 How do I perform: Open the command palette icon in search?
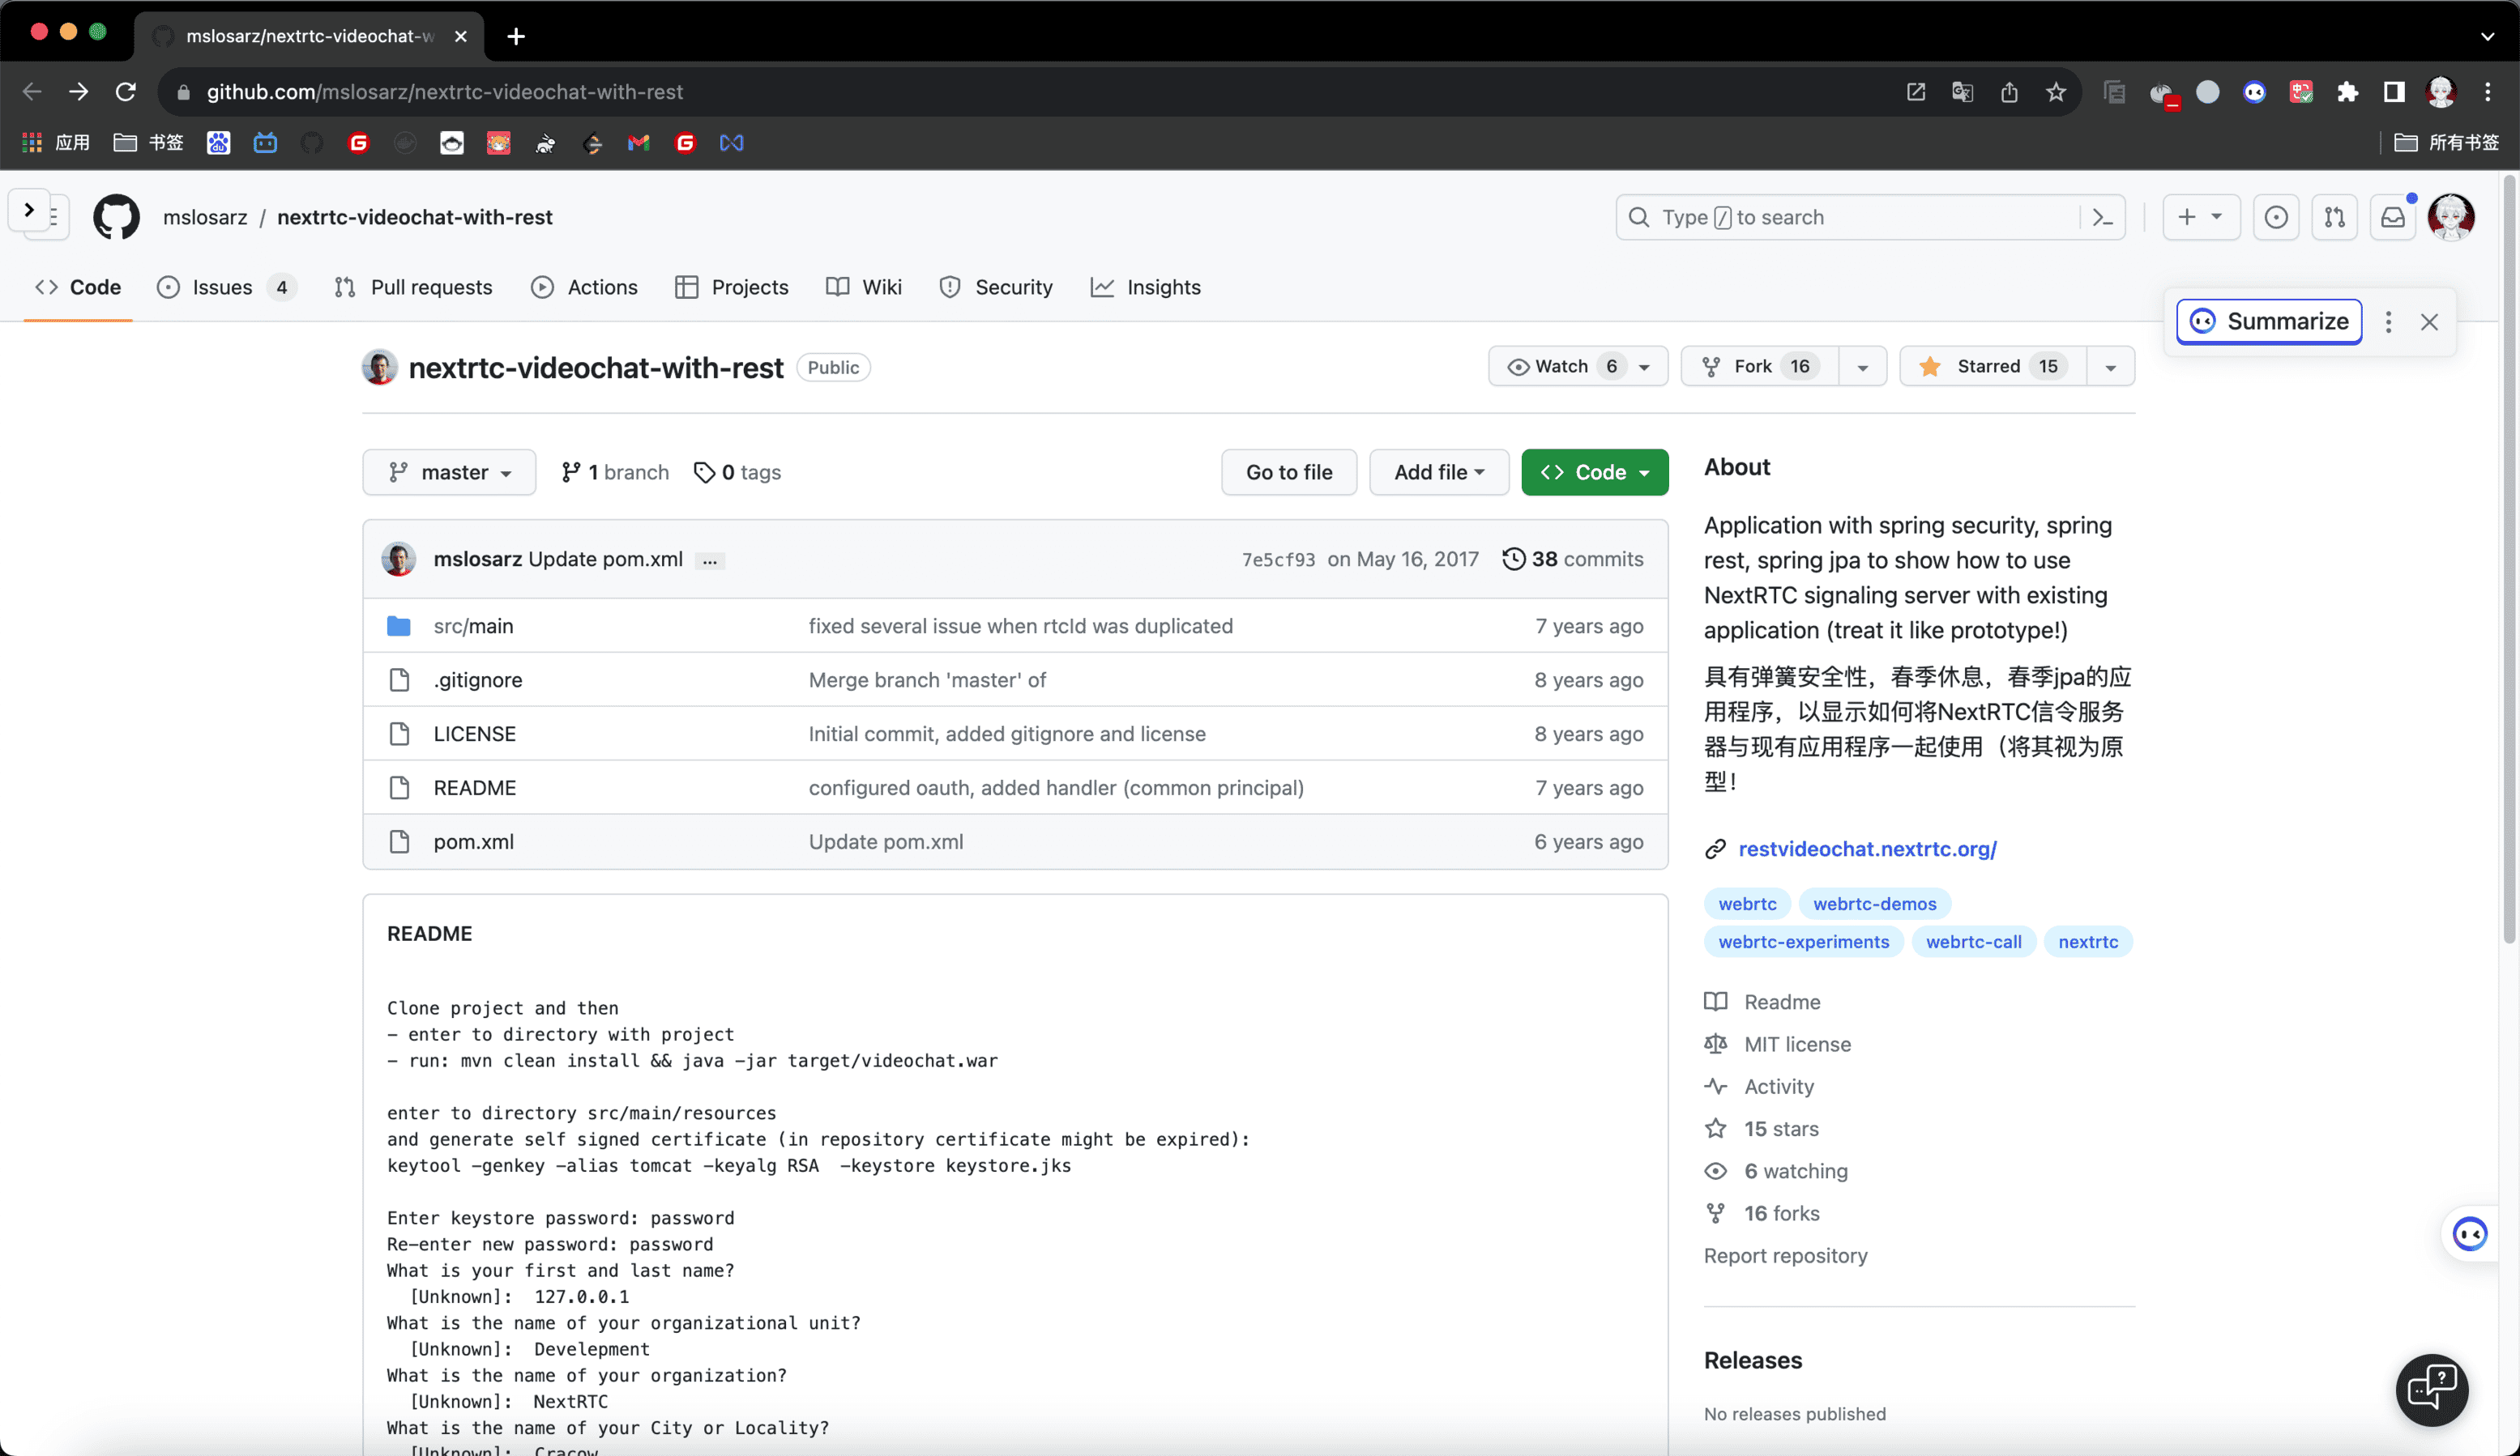click(2102, 217)
